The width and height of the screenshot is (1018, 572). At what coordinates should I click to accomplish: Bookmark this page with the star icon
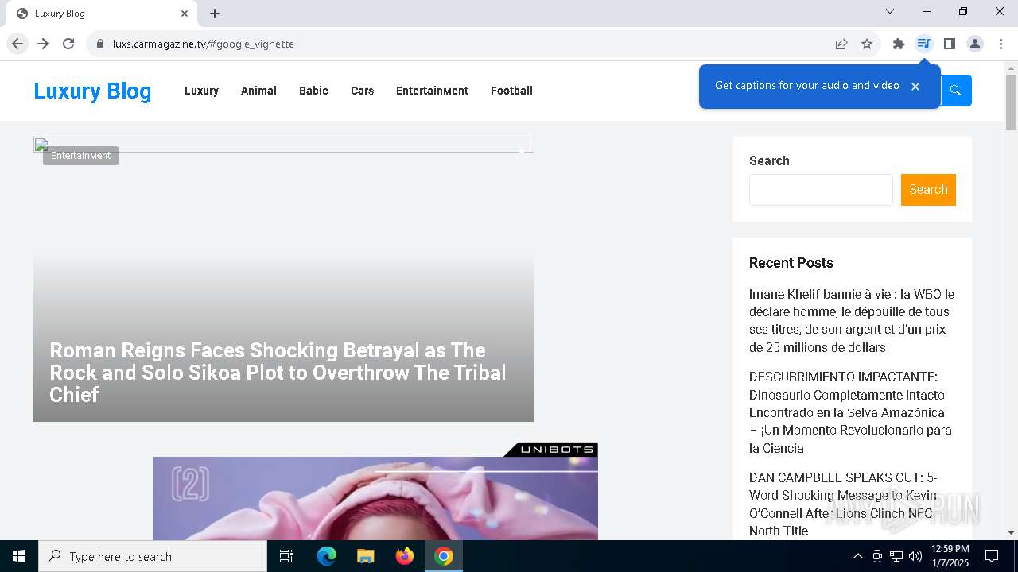click(867, 44)
